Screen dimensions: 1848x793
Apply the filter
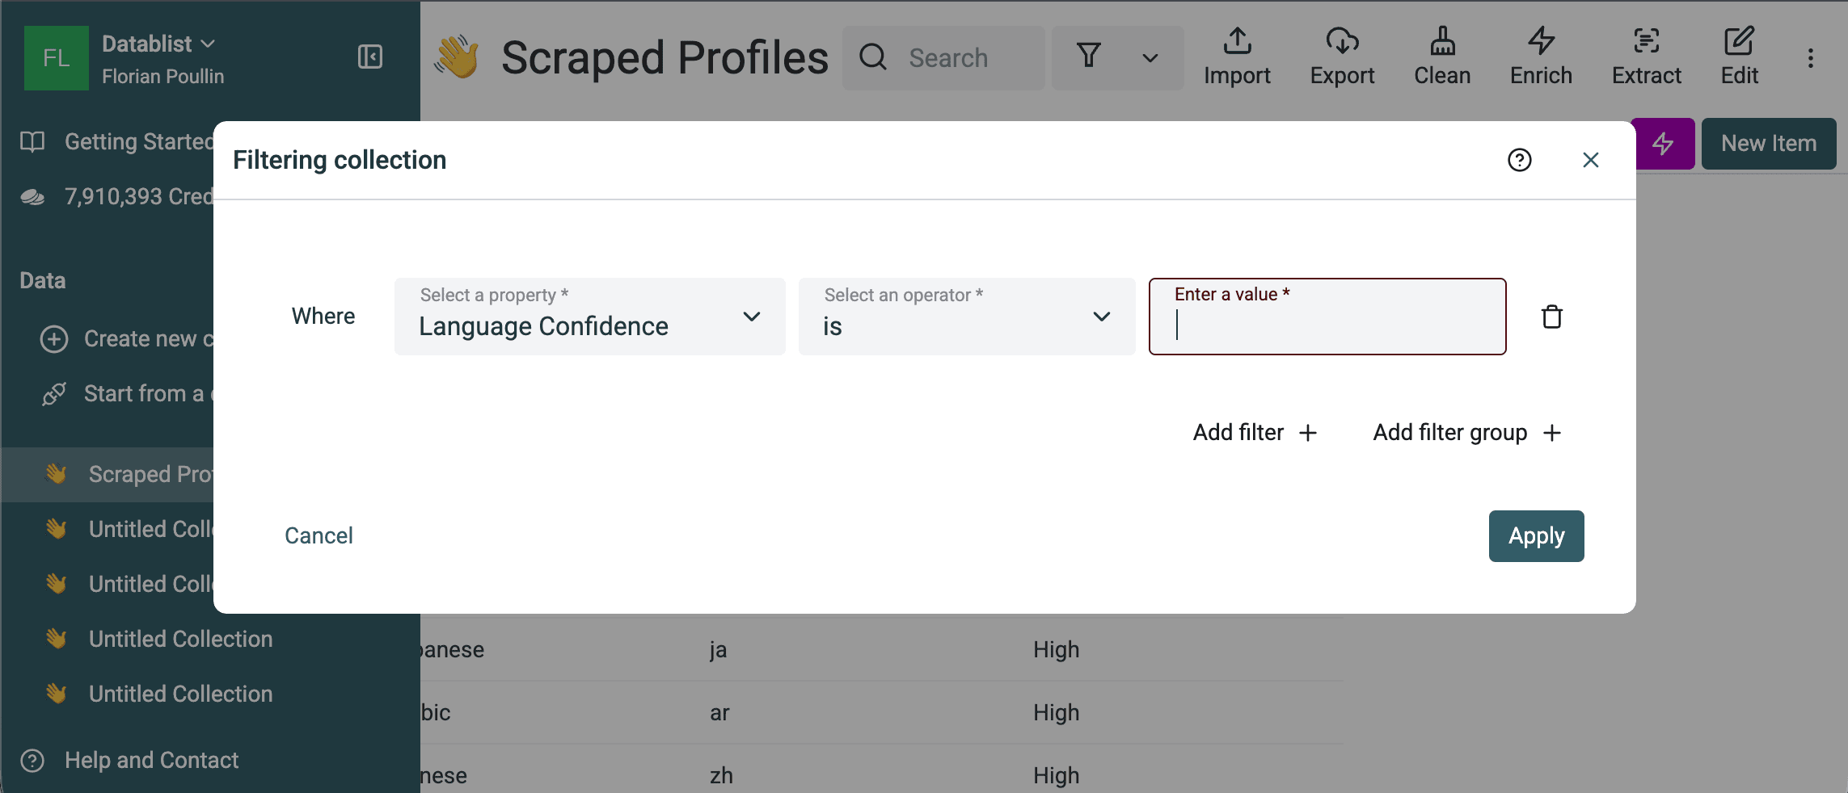[1537, 536]
